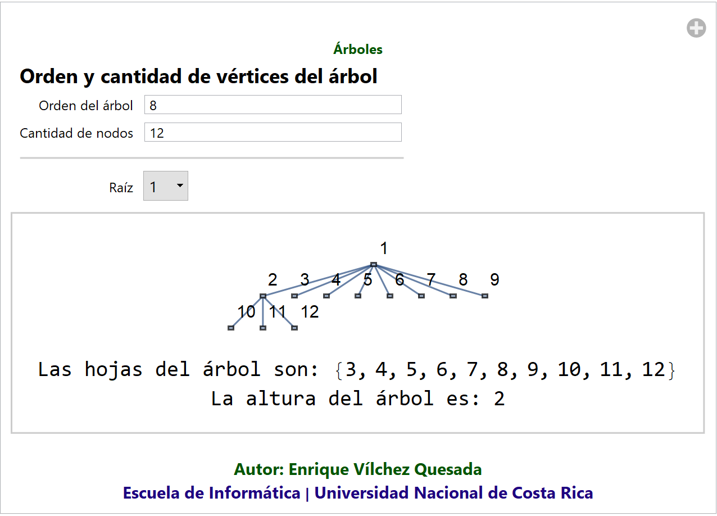Click the tree vertex marker for node 2
Image resolution: width=717 pixels, height=516 pixels.
262,296
